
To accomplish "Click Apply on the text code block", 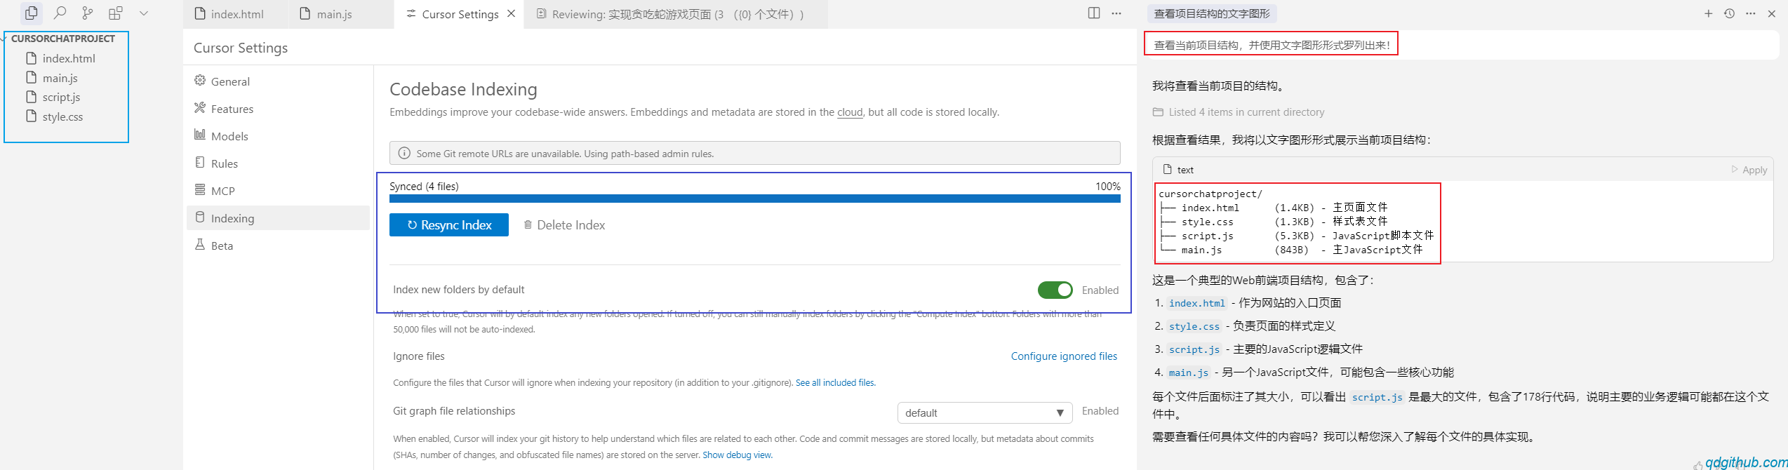I will coord(1749,170).
